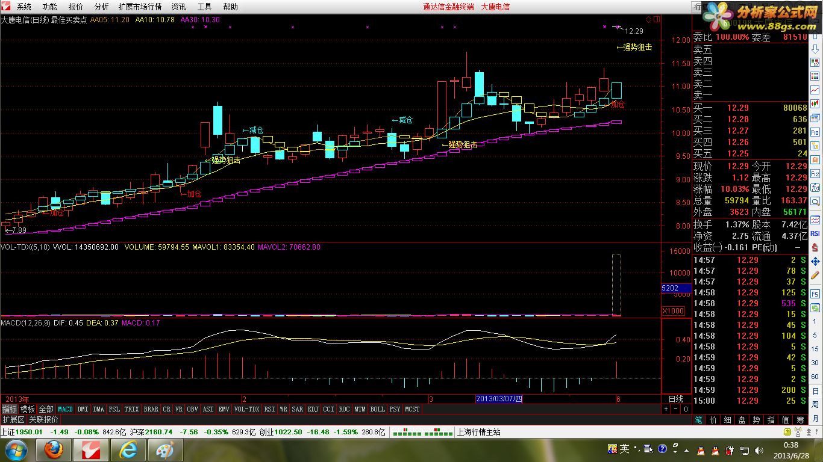Switch to the KDJ indicator tab

point(313,409)
